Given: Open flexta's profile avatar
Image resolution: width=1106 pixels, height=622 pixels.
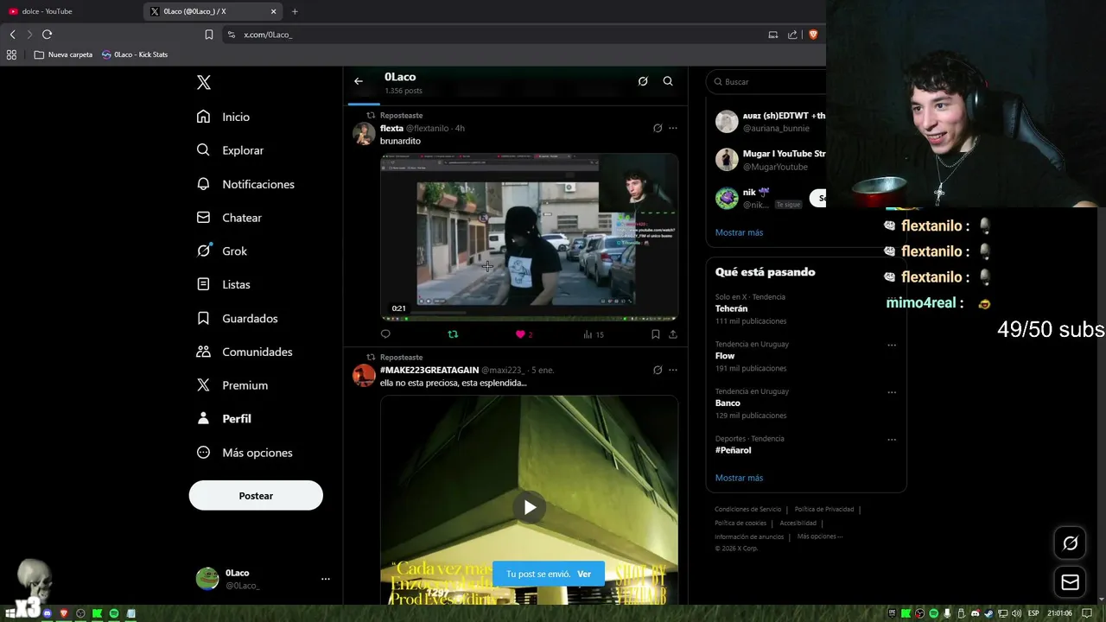Looking at the screenshot, I should pyautogui.click(x=364, y=133).
